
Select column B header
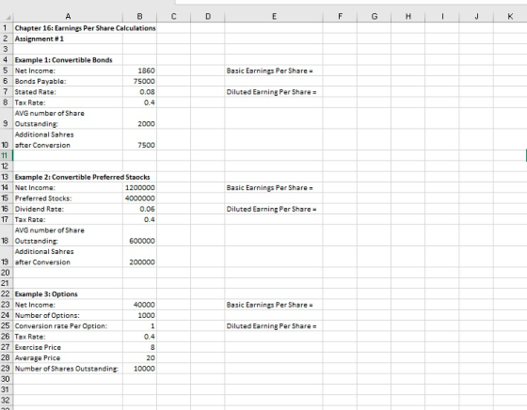[140, 16]
